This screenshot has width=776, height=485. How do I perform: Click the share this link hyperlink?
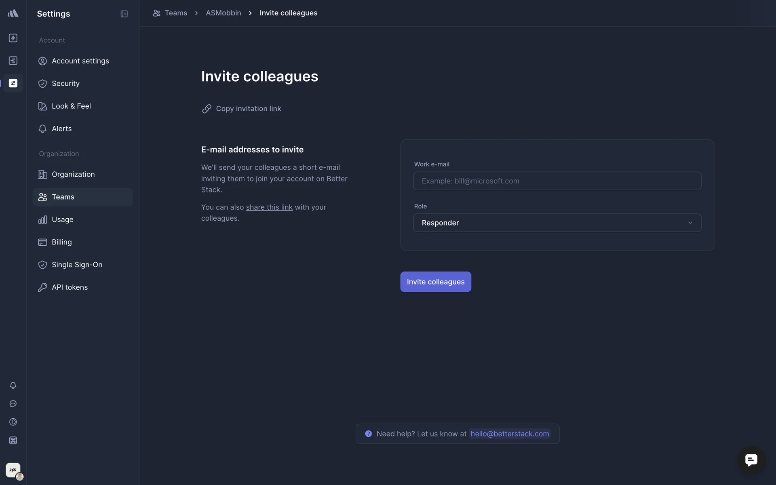coord(269,207)
